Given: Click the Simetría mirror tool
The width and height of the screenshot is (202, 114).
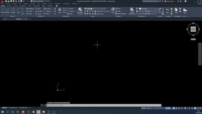Looking at the screenshot, I should click(x=39, y=11).
